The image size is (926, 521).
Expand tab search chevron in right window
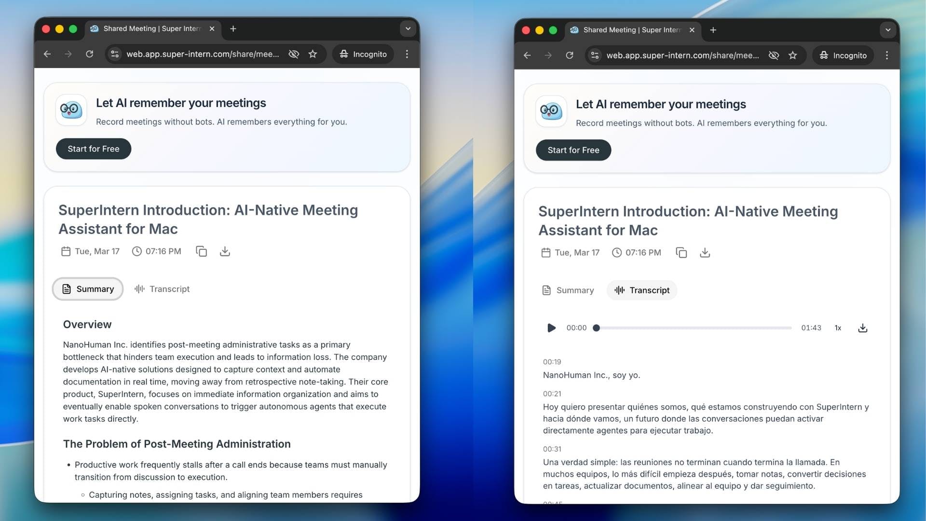tap(888, 30)
